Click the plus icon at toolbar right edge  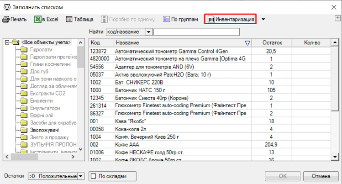(337, 17)
